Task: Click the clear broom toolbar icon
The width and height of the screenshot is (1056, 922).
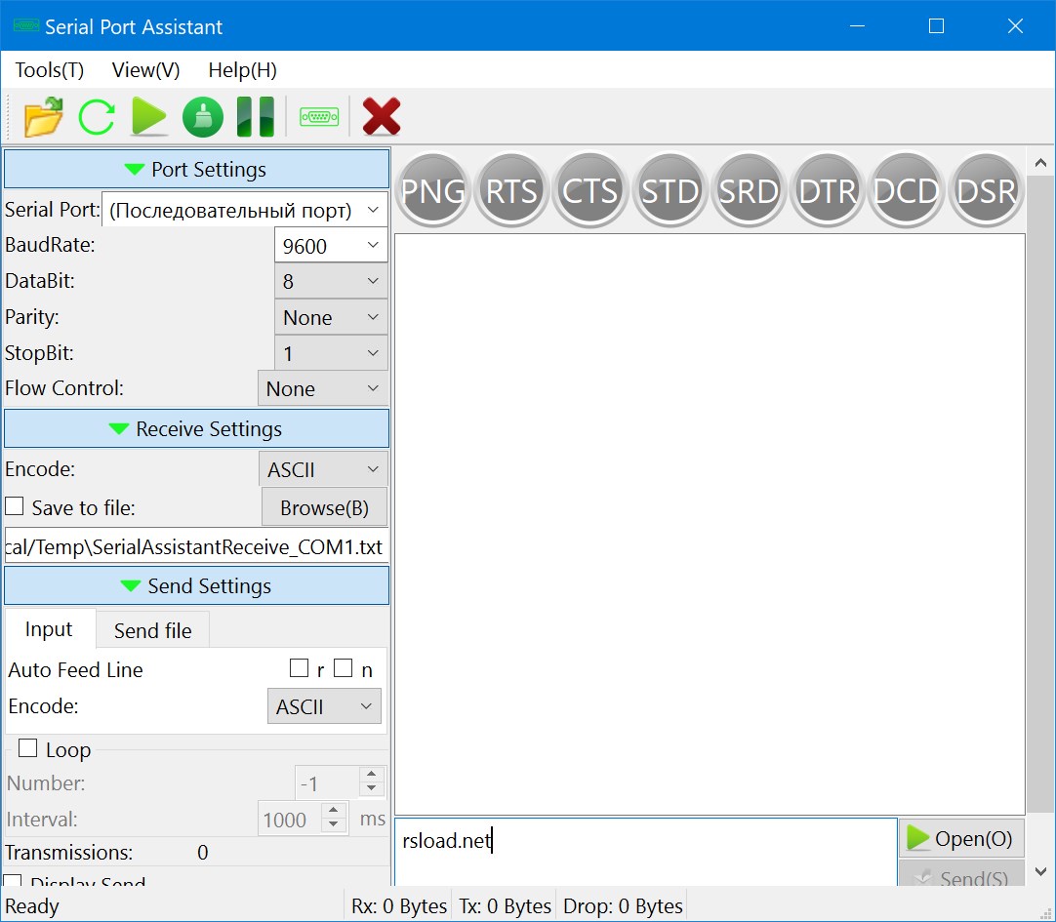Action: point(203,117)
